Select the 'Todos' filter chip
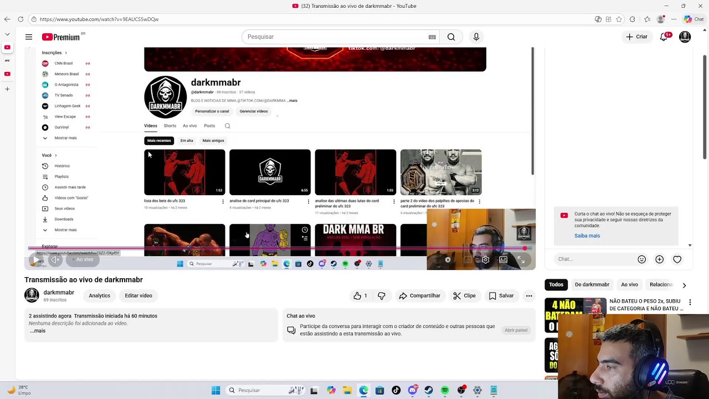This screenshot has width=709, height=399. (x=556, y=285)
